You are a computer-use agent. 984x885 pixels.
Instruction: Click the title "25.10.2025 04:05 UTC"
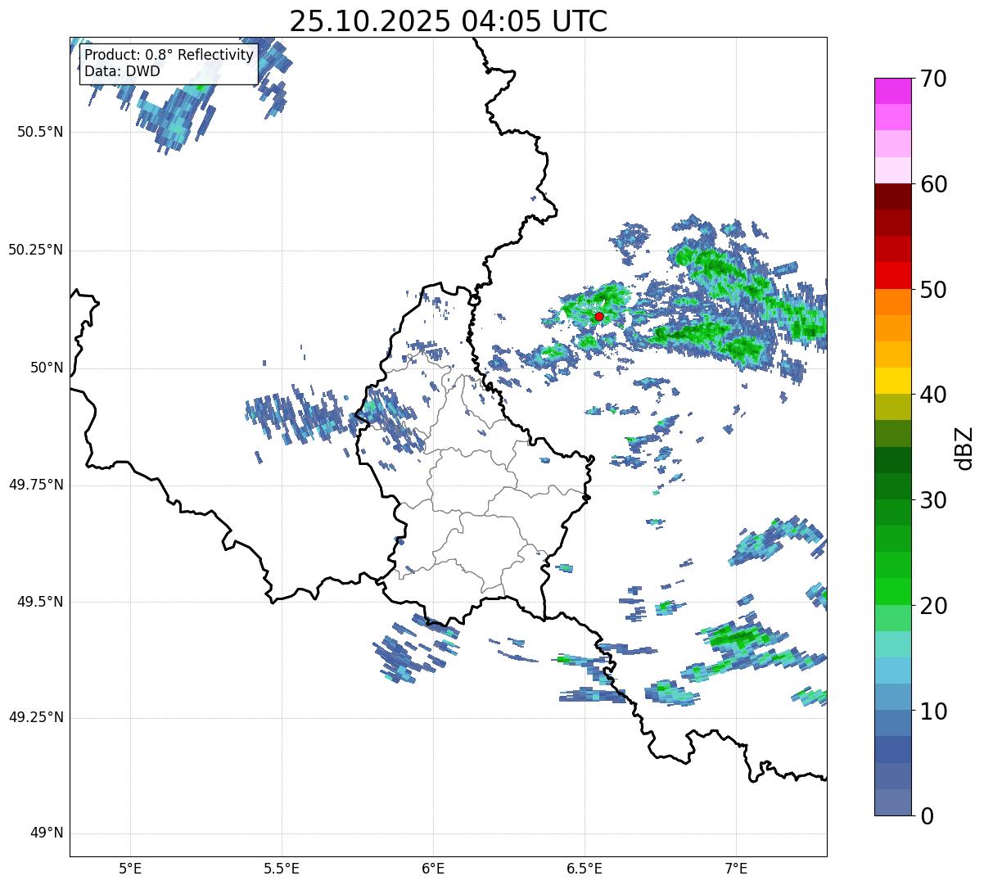point(449,20)
